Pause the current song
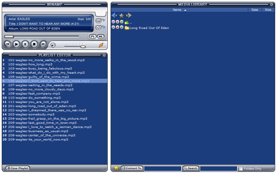The width and height of the screenshot is (276, 173). coord(25,44)
